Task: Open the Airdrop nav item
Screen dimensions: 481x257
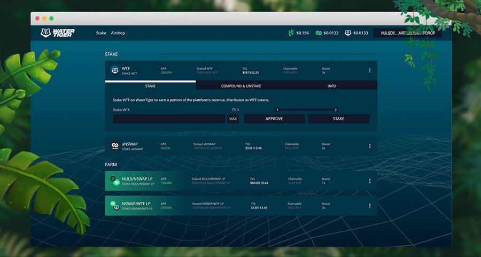Action: 118,33
